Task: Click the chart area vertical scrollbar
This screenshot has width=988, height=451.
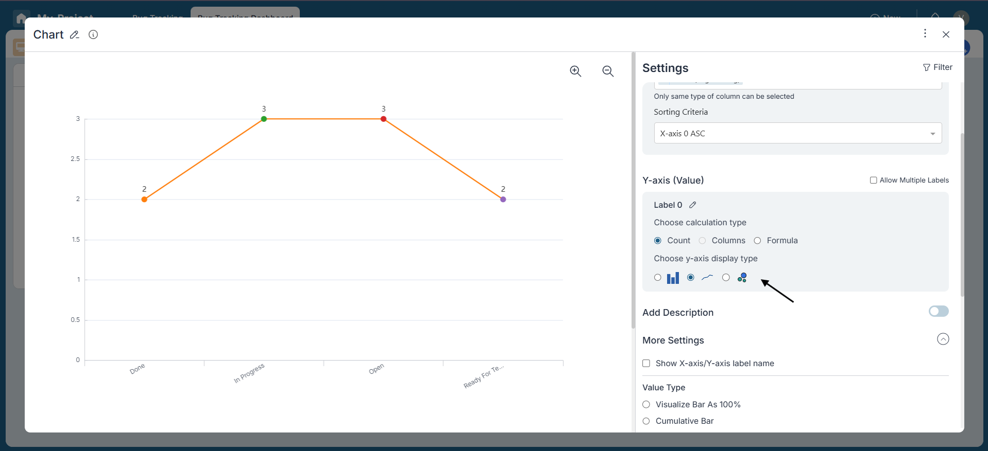Action: [633, 190]
